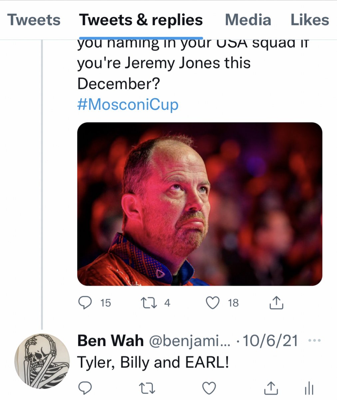Share Ben Wah's reply tweet

(x=271, y=388)
